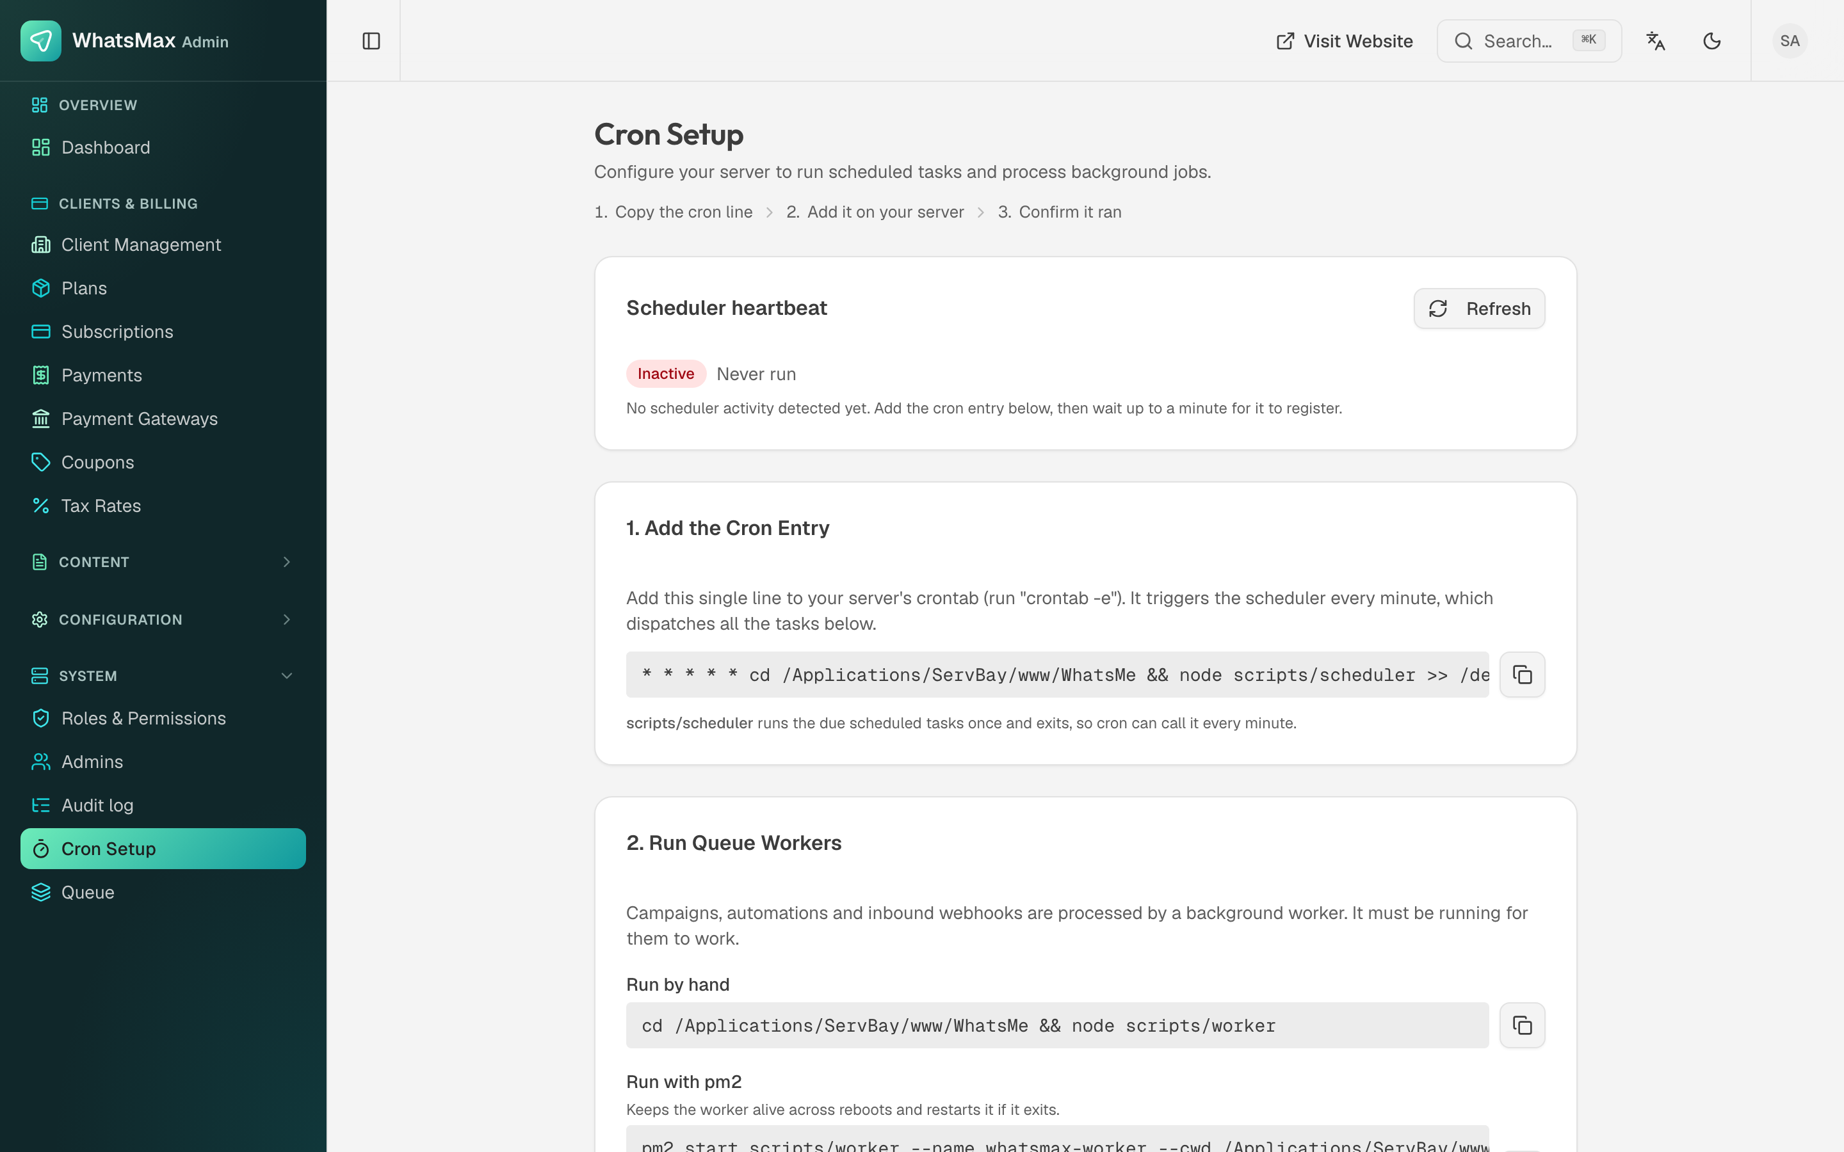Click the run-by-hand worker code box
The image size is (1844, 1152).
[x=1057, y=1025]
